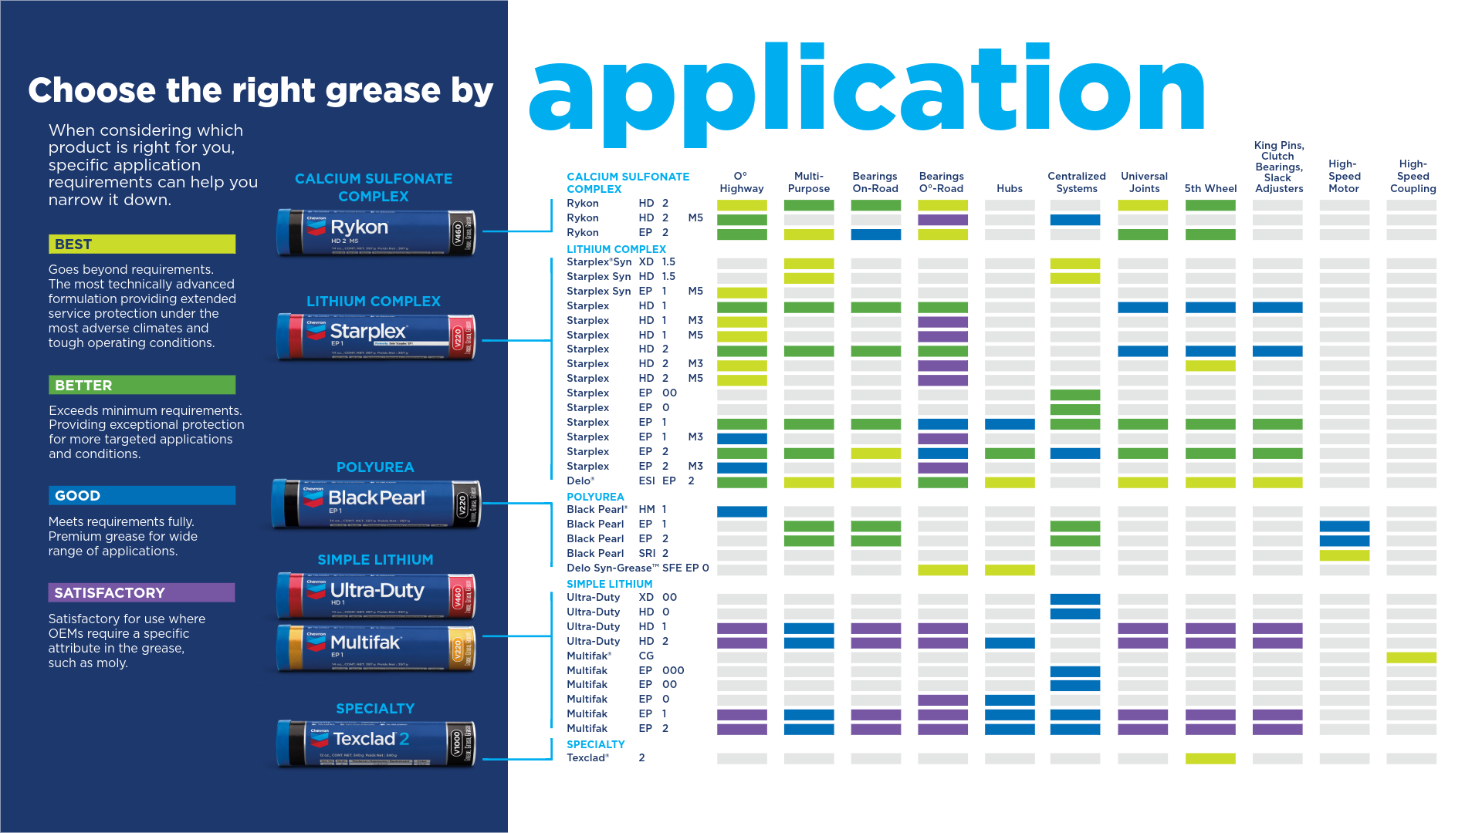Select the Universal Joints column header
The image size is (1482, 833).
1144,182
